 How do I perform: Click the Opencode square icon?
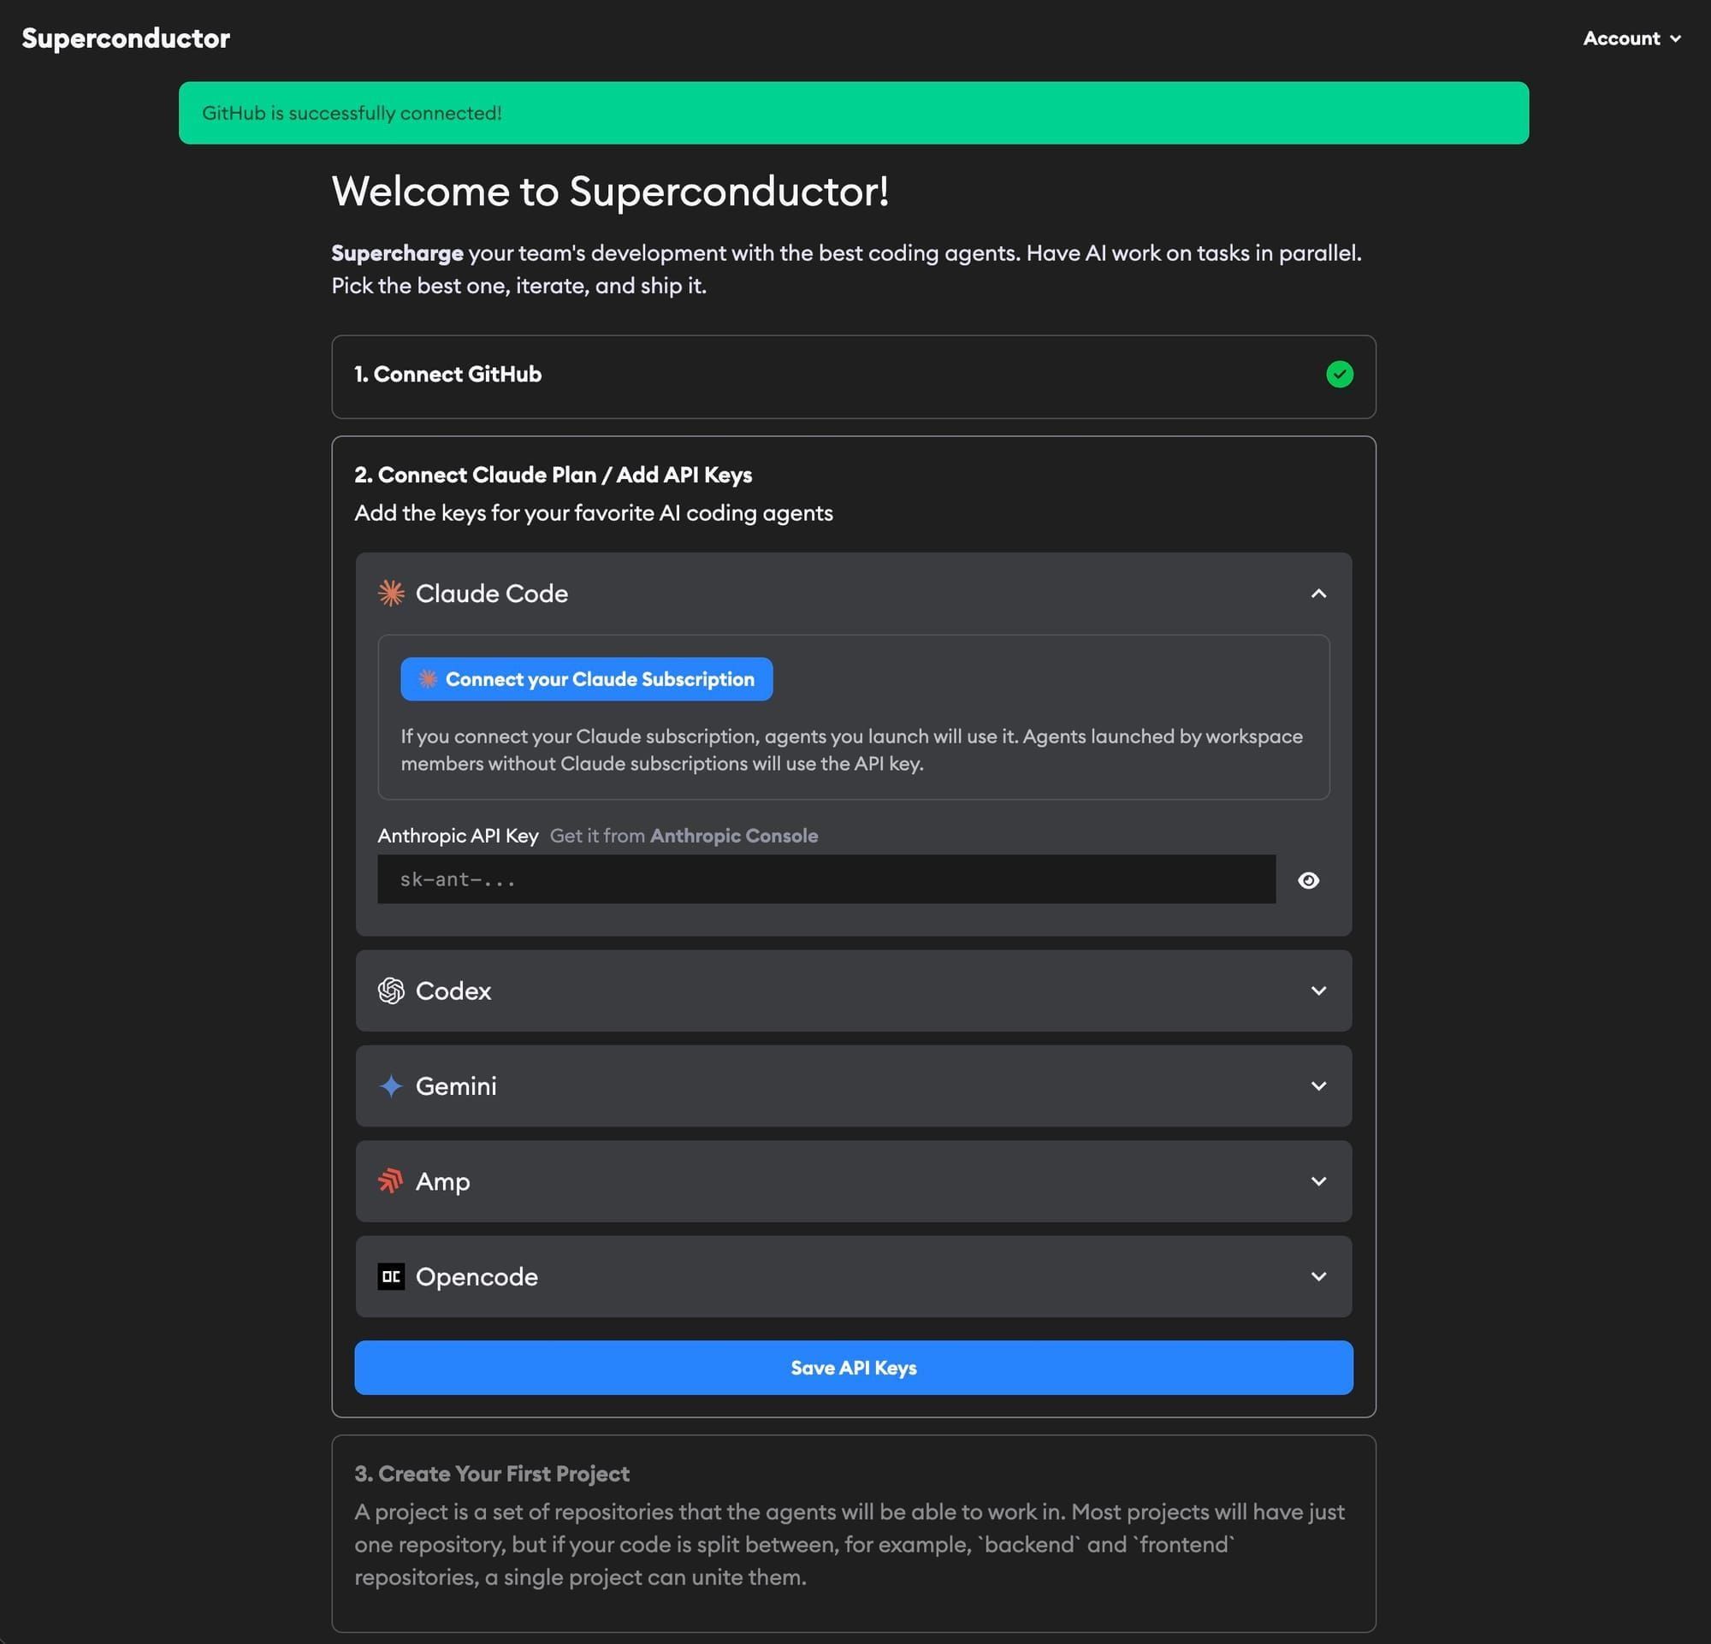point(392,1277)
